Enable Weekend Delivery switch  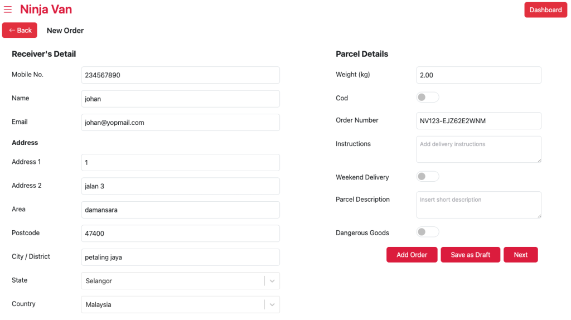(x=428, y=177)
